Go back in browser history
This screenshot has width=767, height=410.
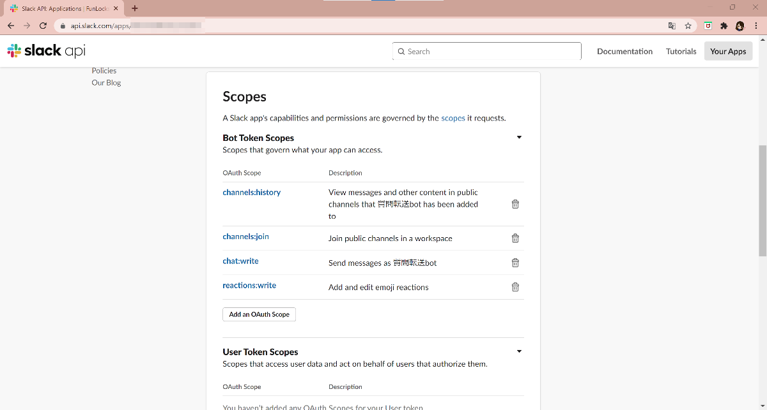click(x=11, y=26)
